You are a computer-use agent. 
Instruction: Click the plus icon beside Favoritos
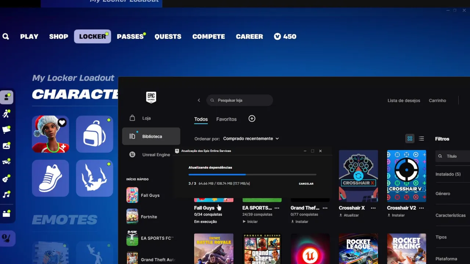(252, 118)
